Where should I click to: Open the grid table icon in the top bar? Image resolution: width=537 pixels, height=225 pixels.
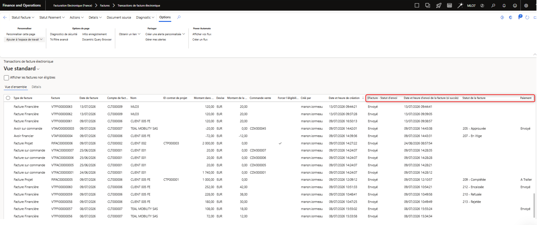[450, 6]
